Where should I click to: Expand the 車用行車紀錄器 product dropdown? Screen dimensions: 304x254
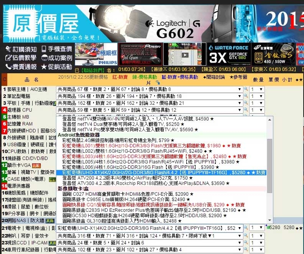click(149, 250)
